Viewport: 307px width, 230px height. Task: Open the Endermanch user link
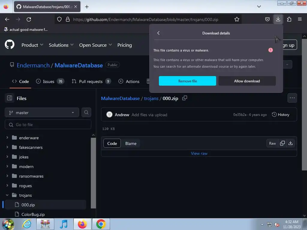pos(33,65)
